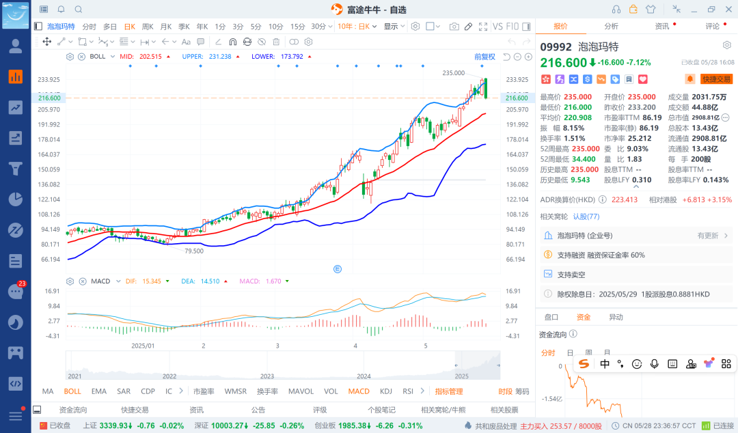Select the MAVOL indicator
This screenshot has height=433, width=738.
tap(301, 391)
